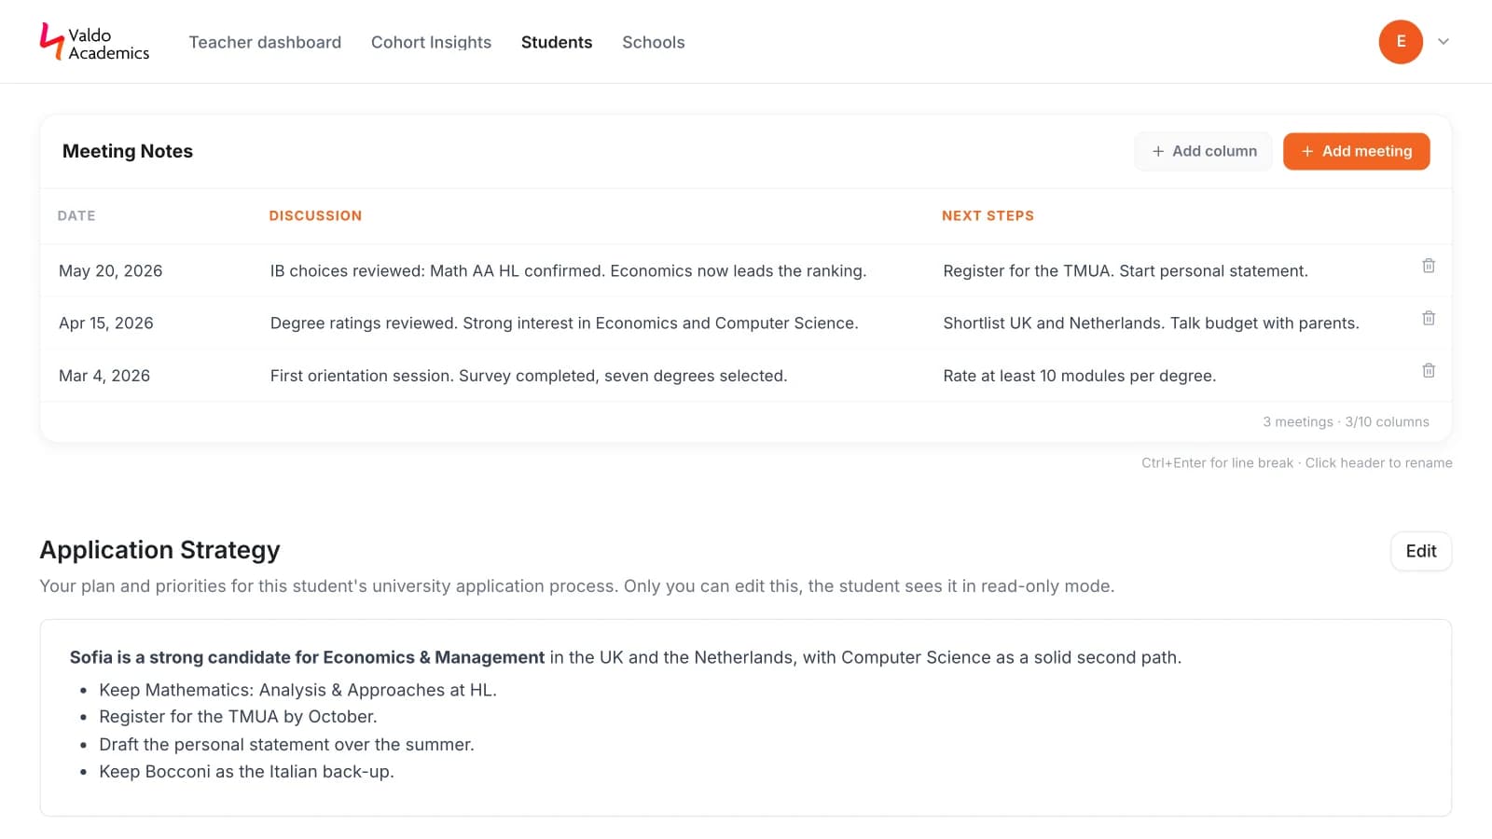The width and height of the screenshot is (1492, 839).
Task: Click the 'Keep Mathematics: Analysis & Approaches' bullet
Action: pyautogui.click(x=297, y=690)
